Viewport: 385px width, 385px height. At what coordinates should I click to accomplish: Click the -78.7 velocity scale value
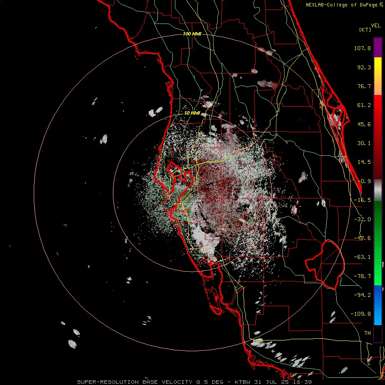click(x=362, y=276)
